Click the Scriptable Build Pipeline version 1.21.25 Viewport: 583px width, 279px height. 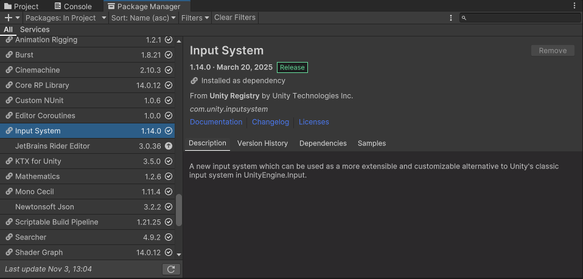(148, 222)
